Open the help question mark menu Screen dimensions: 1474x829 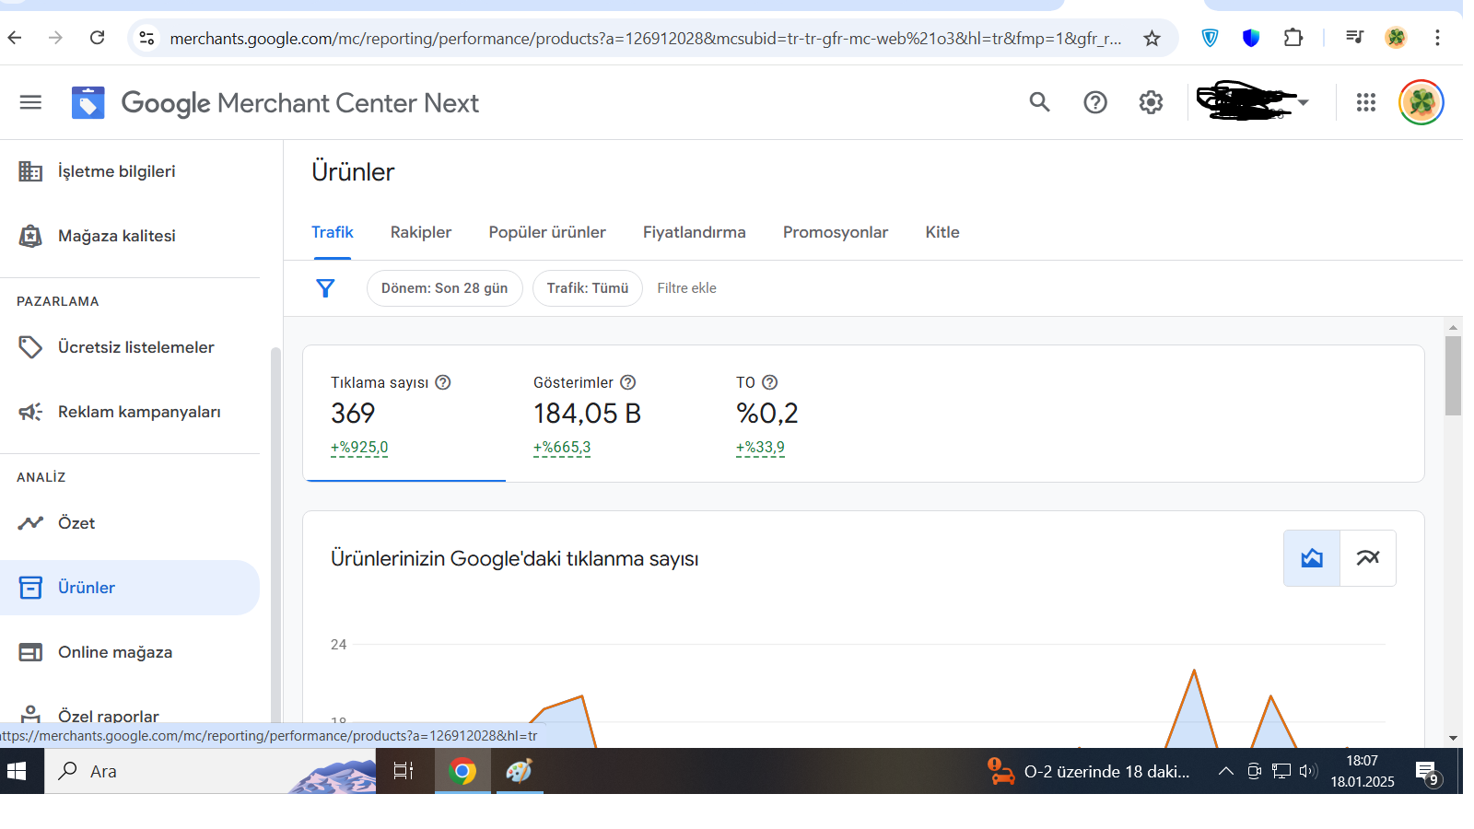(1095, 102)
